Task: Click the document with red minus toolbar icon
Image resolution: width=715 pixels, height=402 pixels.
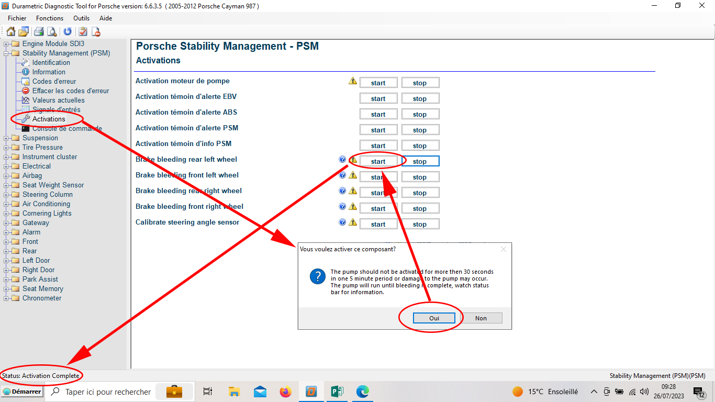Action: pyautogui.click(x=96, y=31)
